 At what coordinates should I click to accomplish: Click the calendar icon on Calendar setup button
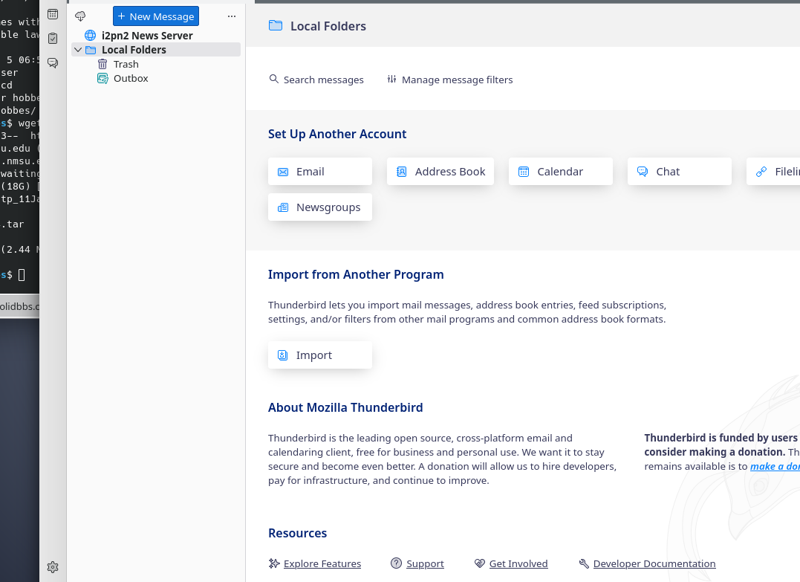click(524, 172)
